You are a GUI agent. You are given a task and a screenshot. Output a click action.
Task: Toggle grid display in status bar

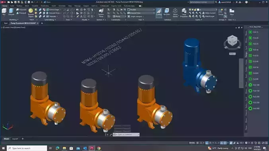(197, 143)
